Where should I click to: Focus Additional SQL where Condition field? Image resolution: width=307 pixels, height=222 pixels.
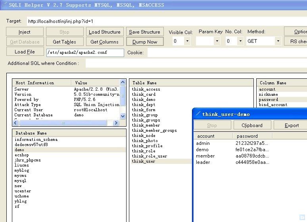pos(196,63)
